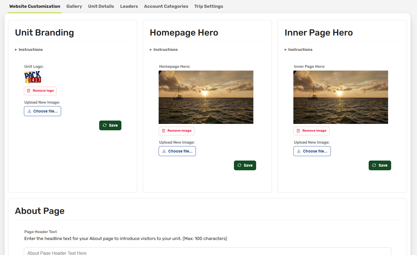Click refresh icon on Unit Branding Save
The height and width of the screenshot is (255, 417).
tap(105, 125)
